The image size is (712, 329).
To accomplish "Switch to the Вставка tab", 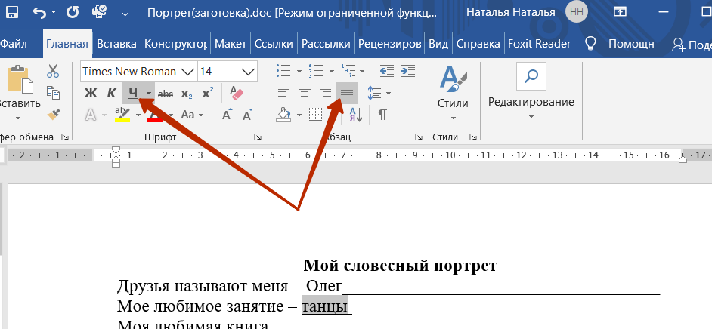I will [x=116, y=44].
